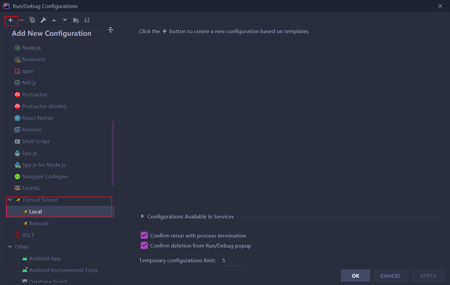Click the Remove Configuration minus icon
Screen dimensions: 450x285
21,20
